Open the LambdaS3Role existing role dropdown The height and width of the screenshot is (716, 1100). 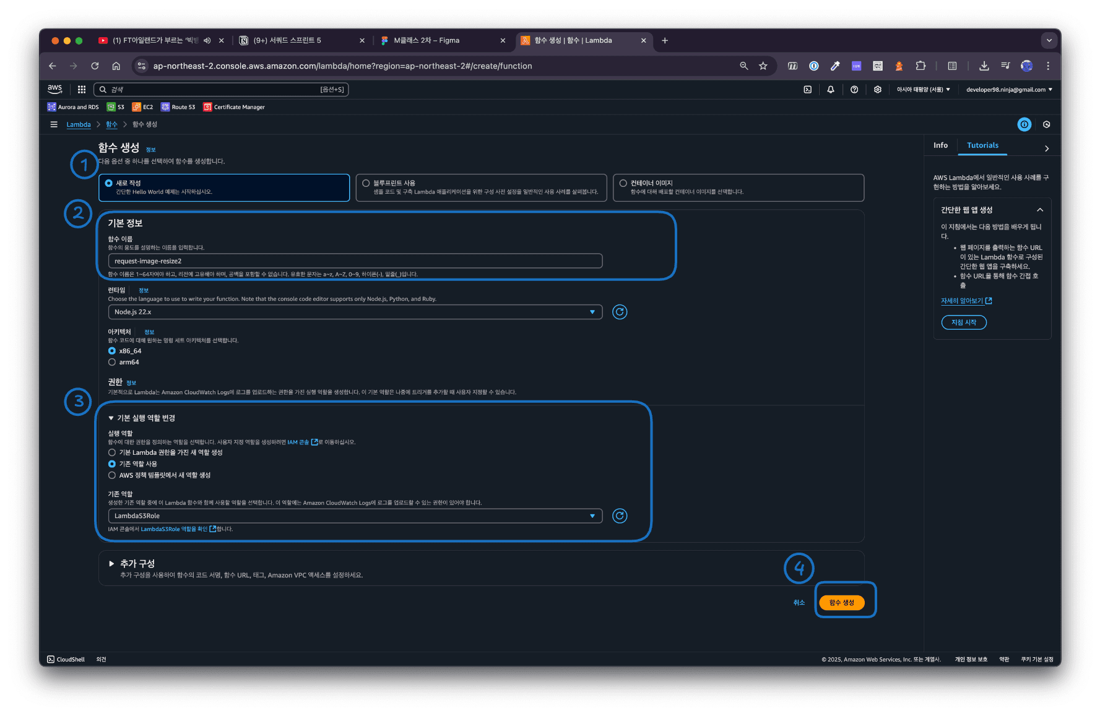355,515
